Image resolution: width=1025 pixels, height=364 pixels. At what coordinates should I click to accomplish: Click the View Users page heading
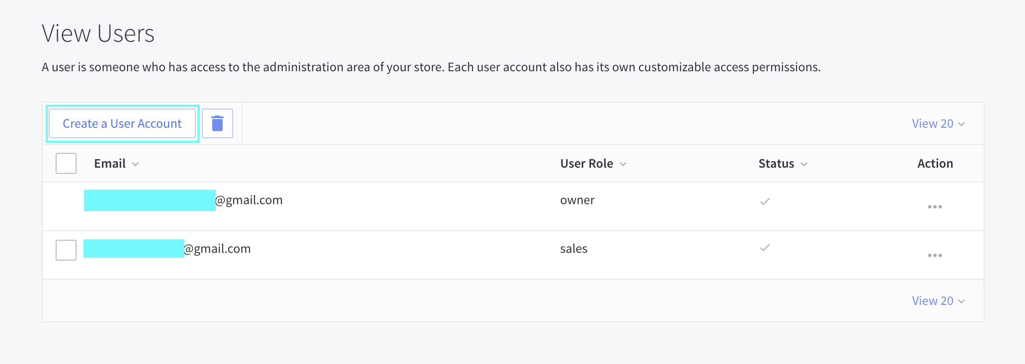coord(98,33)
